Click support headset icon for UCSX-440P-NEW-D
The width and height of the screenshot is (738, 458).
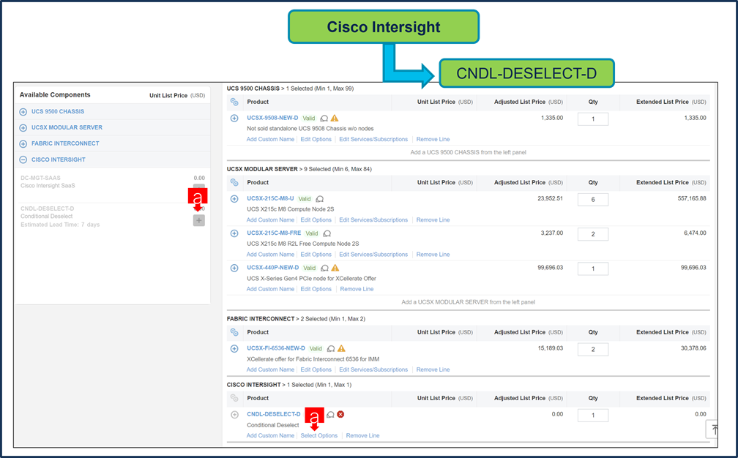[x=324, y=268]
